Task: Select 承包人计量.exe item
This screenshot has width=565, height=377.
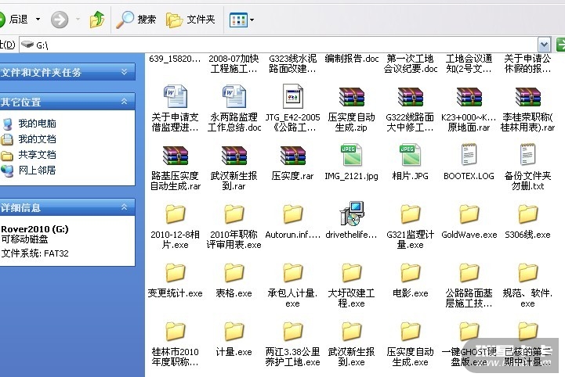Action: pyautogui.click(x=292, y=285)
